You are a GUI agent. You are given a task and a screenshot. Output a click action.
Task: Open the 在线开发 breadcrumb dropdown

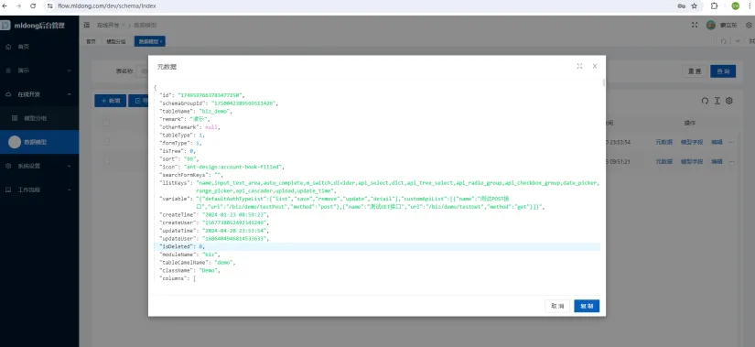click(111, 25)
